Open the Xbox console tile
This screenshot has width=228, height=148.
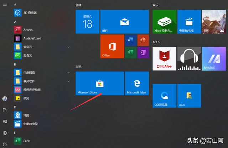point(164,22)
